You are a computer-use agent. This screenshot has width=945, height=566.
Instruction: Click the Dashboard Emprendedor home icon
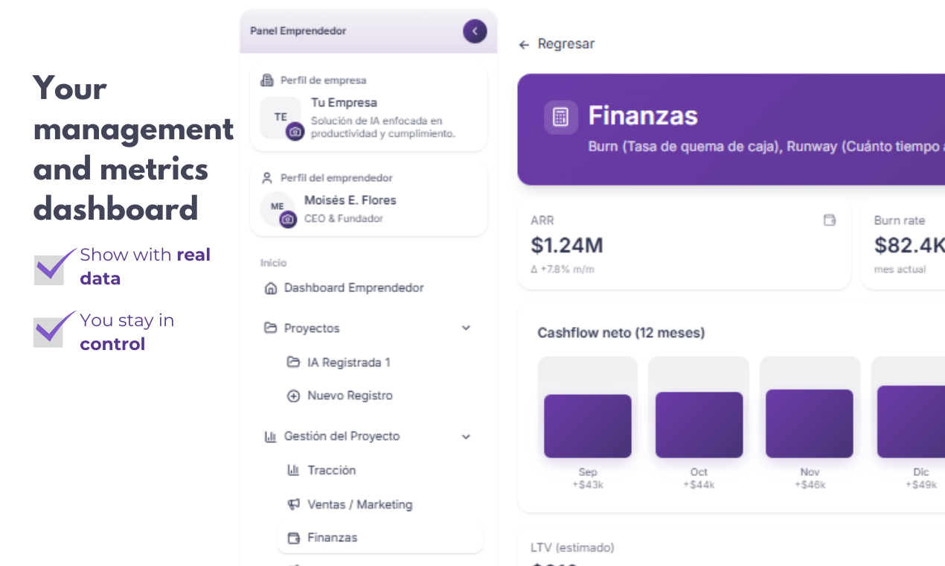point(271,287)
